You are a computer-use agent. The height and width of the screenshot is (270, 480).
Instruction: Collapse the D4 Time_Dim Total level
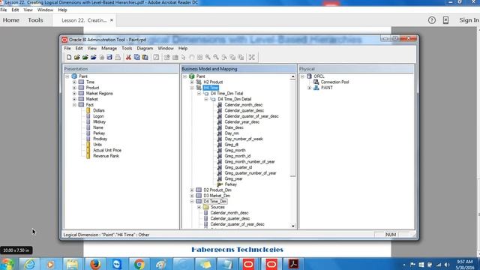(199, 93)
